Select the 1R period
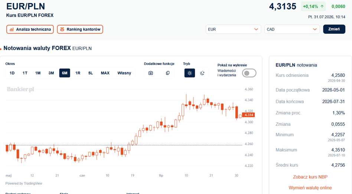This screenshot has width=352, height=194. (x=78, y=73)
